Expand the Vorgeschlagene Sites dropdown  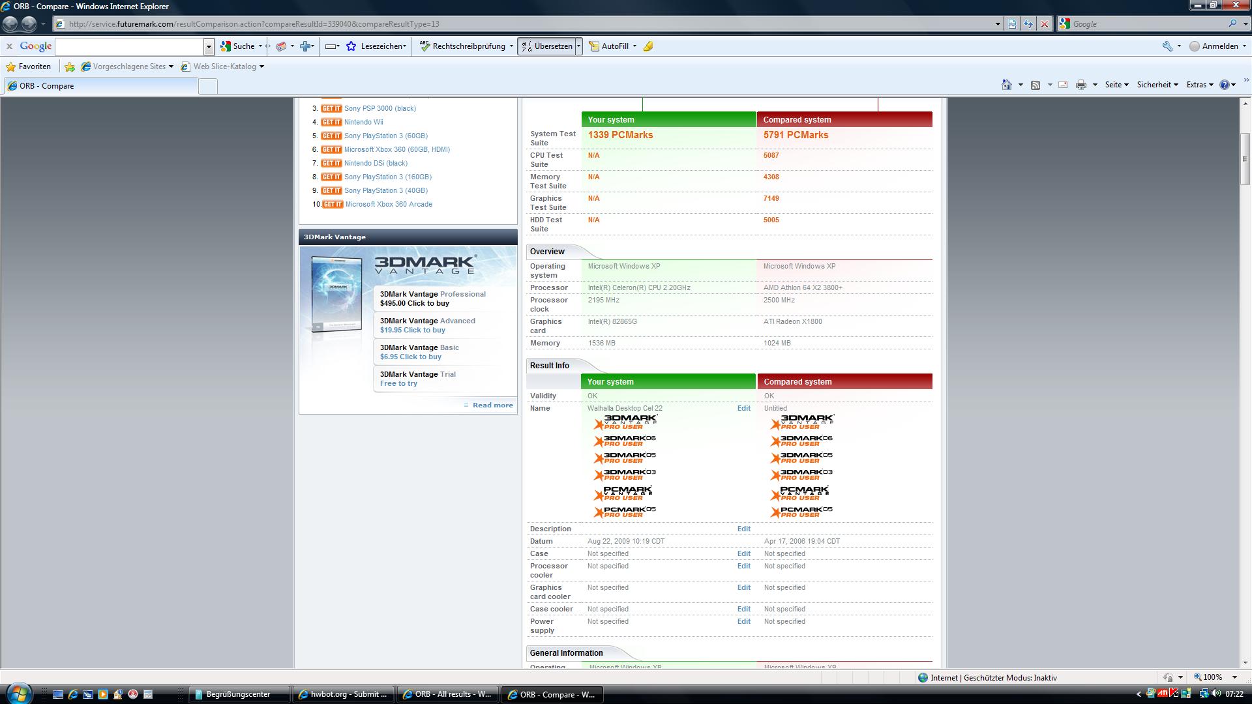pyautogui.click(x=171, y=66)
